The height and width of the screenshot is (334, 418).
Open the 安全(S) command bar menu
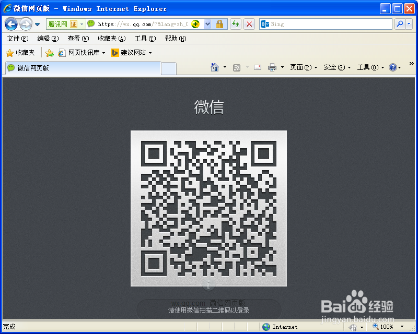point(337,67)
